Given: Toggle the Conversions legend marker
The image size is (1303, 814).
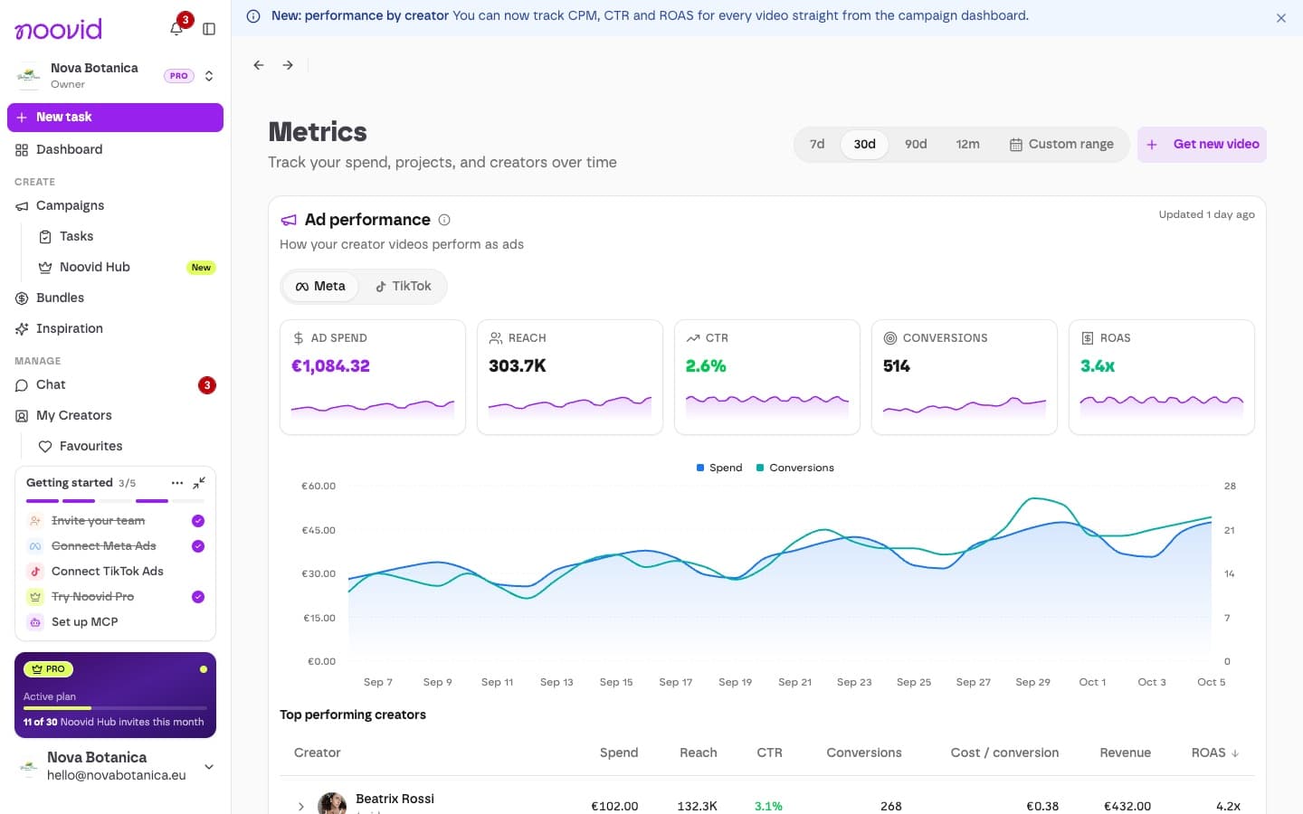Looking at the screenshot, I should 760,468.
